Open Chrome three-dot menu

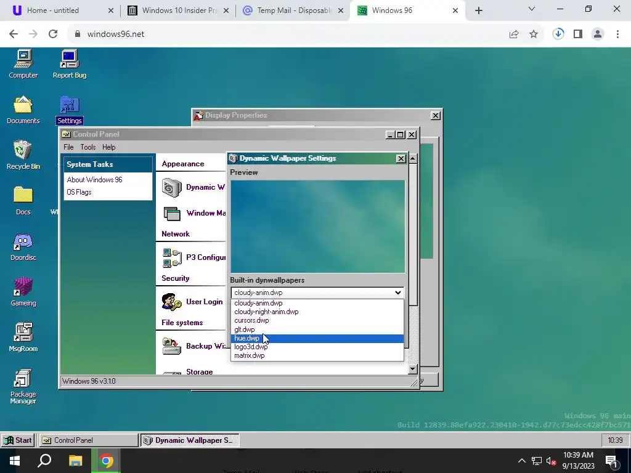(x=617, y=34)
